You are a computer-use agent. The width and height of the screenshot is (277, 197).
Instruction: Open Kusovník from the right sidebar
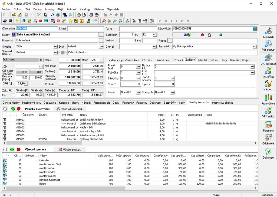coord(268,32)
